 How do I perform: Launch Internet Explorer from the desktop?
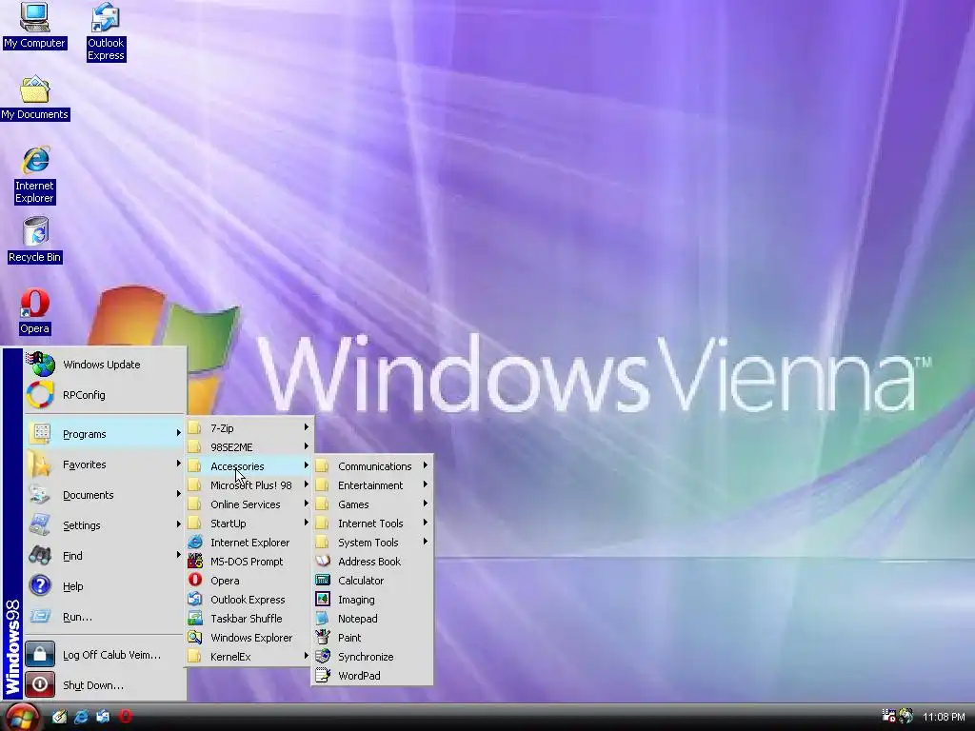(x=35, y=175)
